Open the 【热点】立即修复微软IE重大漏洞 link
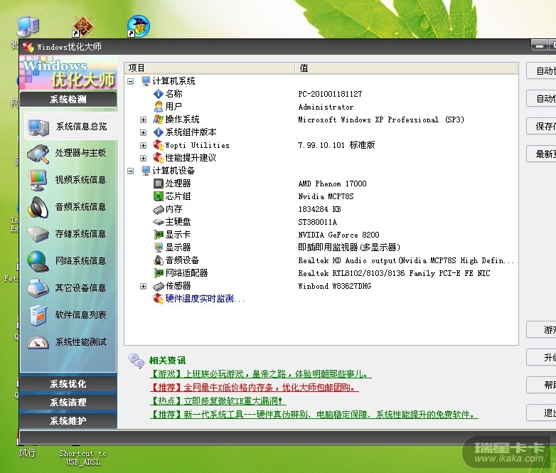Screen dimensions: 556x473 (x=218, y=401)
